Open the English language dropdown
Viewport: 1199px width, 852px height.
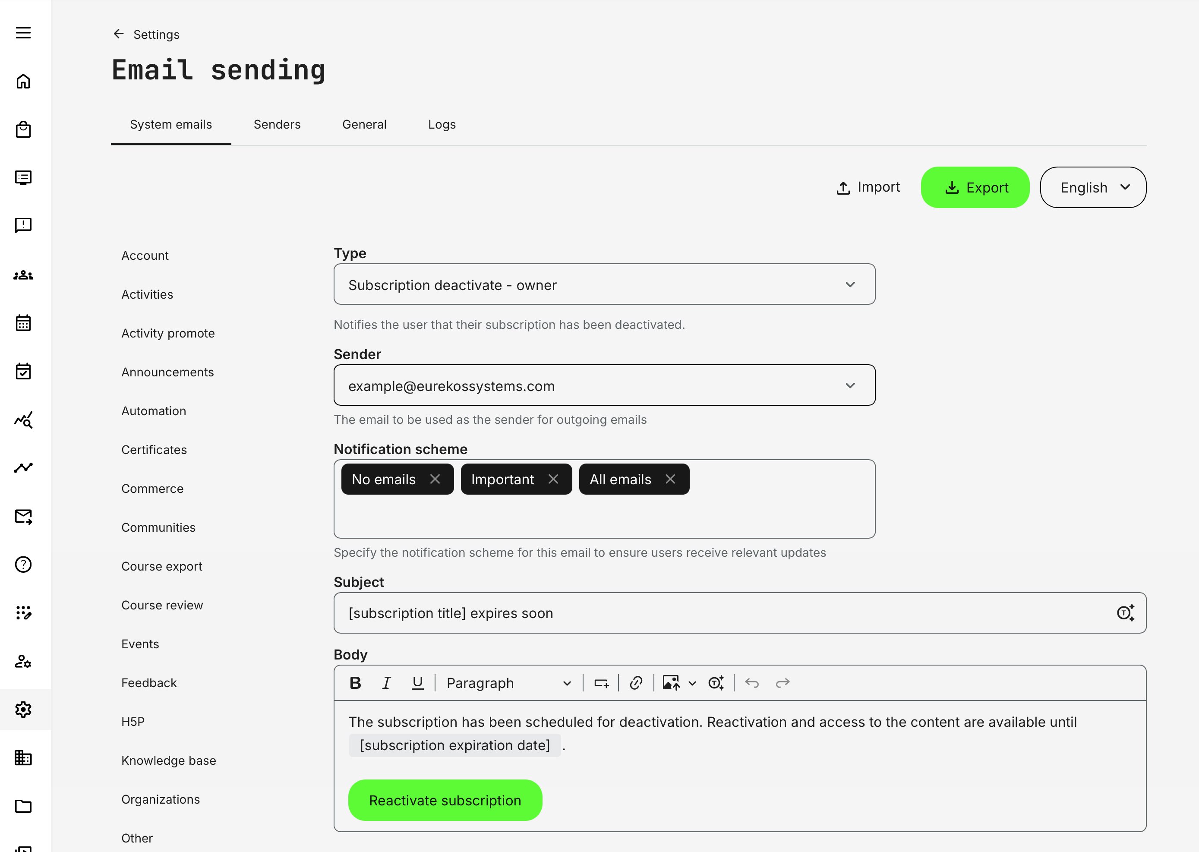(1093, 187)
